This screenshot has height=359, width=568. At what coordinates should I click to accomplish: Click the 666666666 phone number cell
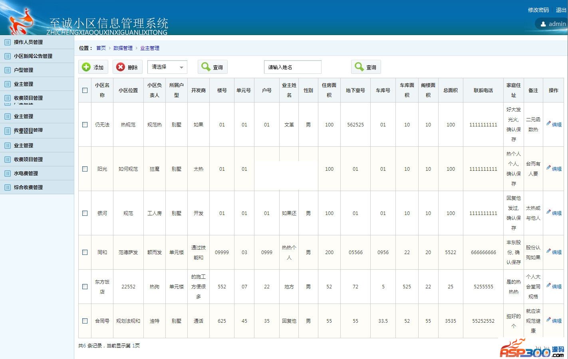point(483,252)
